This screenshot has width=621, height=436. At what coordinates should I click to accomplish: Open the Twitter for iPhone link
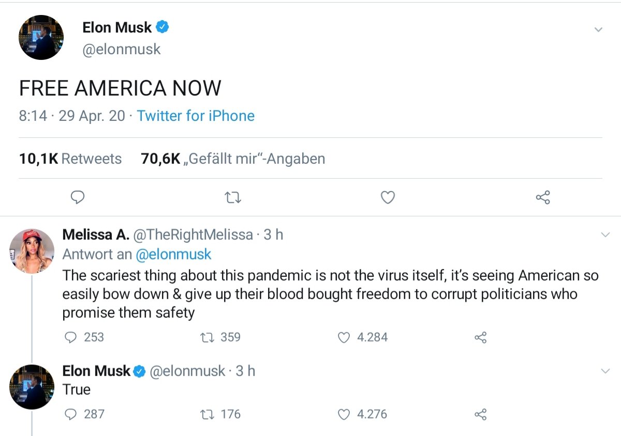click(196, 115)
